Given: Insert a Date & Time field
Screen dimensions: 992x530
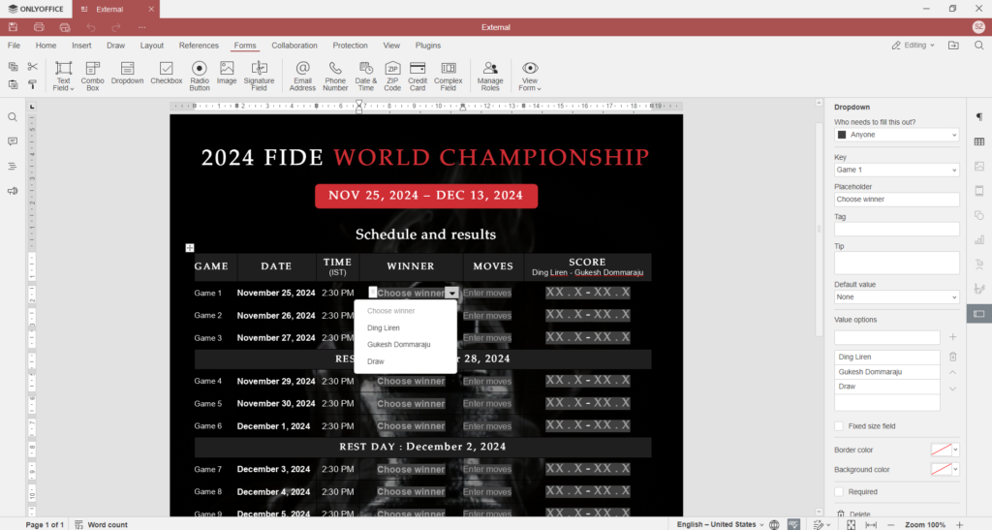Looking at the screenshot, I should (x=365, y=75).
